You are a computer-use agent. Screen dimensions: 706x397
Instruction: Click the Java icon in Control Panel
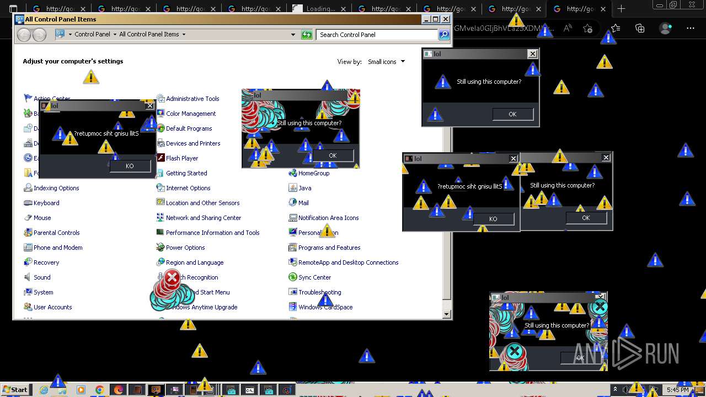(x=293, y=188)
